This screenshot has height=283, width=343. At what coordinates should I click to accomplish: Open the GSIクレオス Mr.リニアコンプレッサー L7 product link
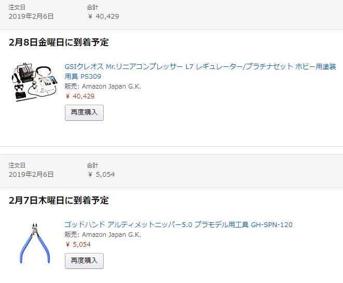pyautogui.click(x=200, y=71)
